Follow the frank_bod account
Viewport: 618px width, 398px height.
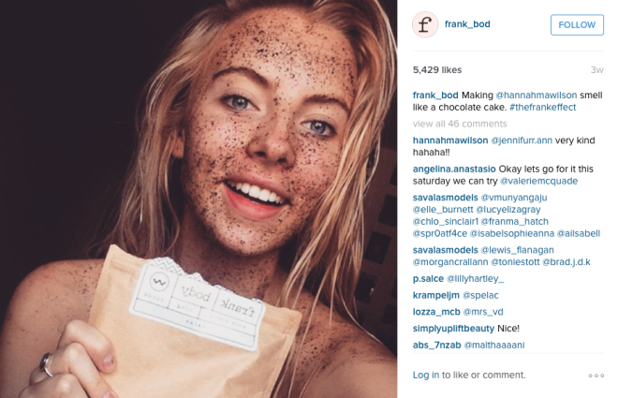point(577,25)
